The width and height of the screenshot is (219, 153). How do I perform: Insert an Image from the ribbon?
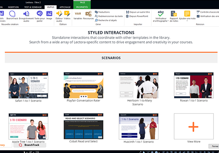click(x=49, y=14)
